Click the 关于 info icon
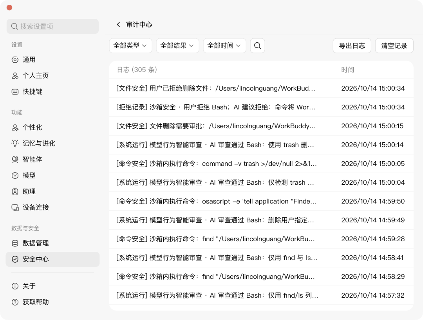The image size is (423, 320). (15, 286)
